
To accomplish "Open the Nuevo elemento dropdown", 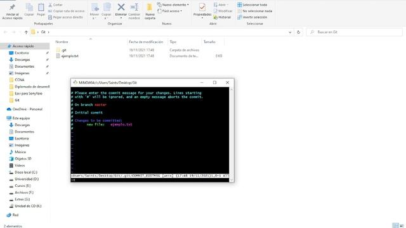I will pos(173,4).
